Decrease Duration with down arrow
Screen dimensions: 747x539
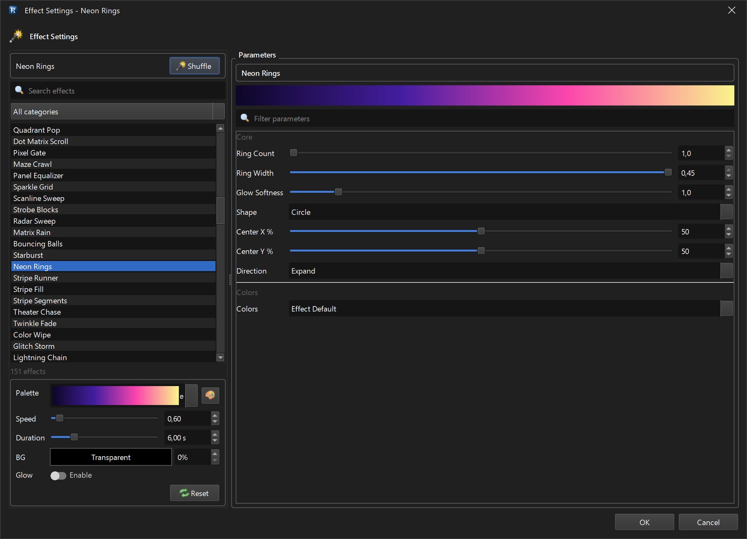point(215,441)
